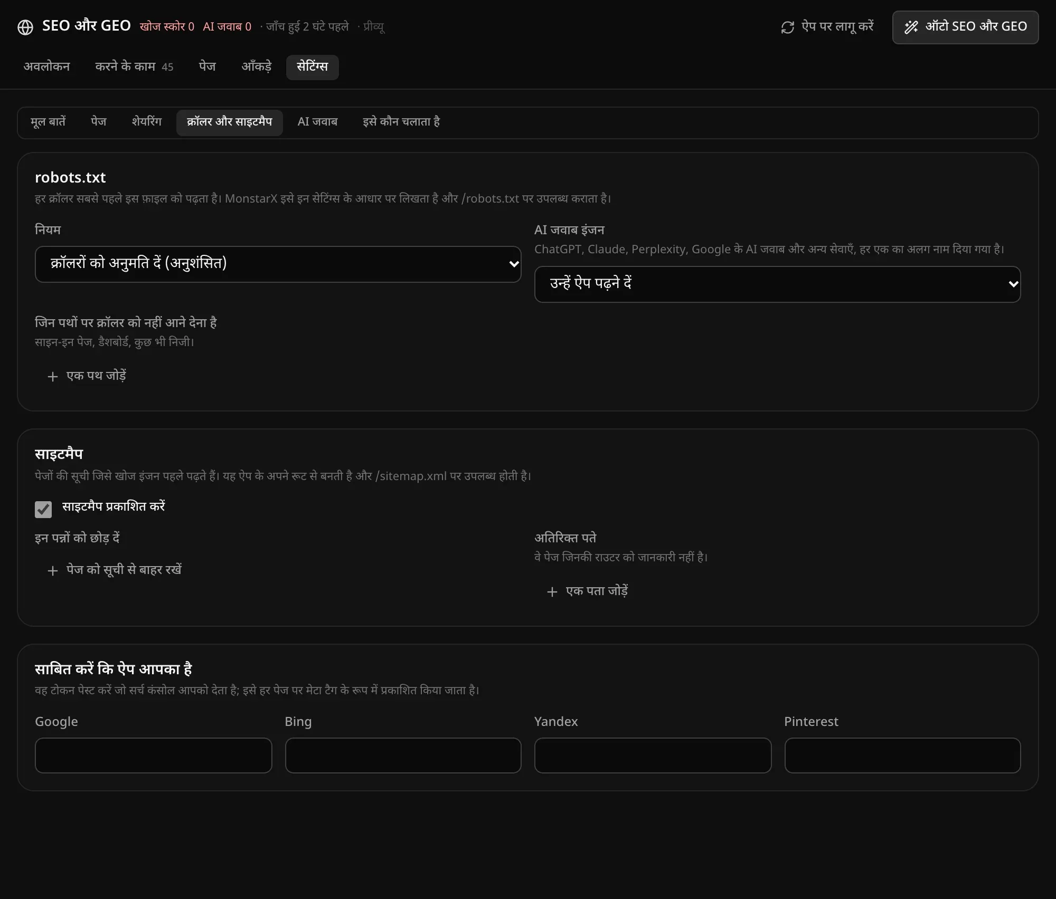Open the AI जवाब sub-tab
This screenshot has width=1056, height=899.
[x=317, y=122]
